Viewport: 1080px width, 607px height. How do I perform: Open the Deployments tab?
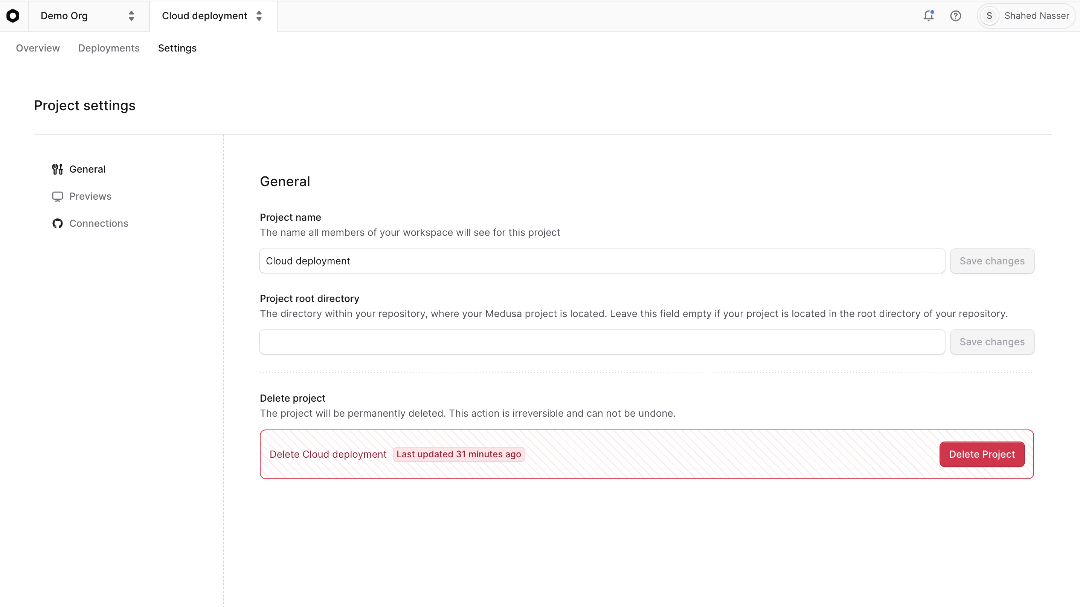(x=108, y=48)
